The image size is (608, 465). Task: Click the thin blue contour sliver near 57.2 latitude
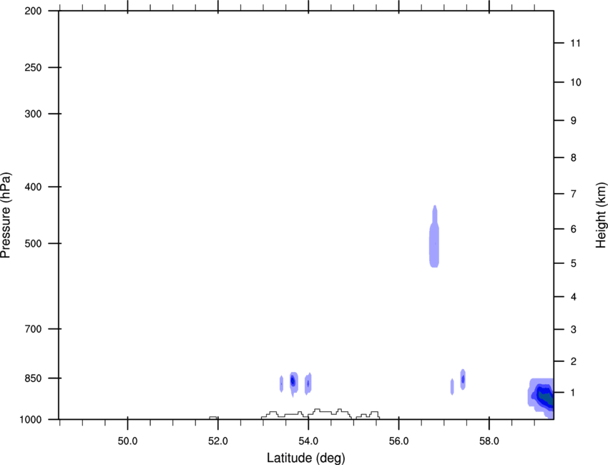tap(452, 386)
